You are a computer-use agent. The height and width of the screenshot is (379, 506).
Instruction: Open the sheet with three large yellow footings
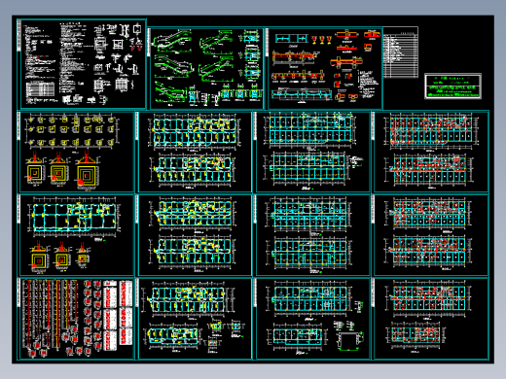tap(76, 152)
